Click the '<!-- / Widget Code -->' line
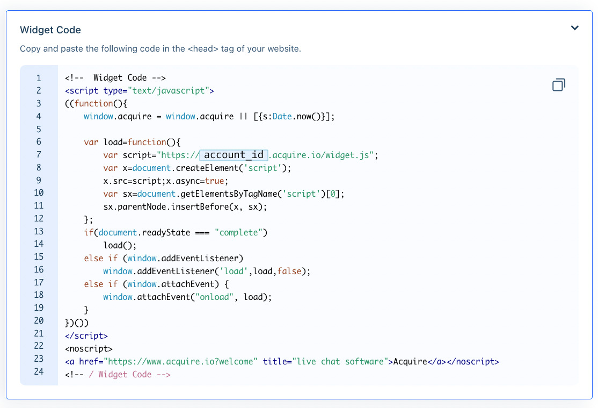 118,375
